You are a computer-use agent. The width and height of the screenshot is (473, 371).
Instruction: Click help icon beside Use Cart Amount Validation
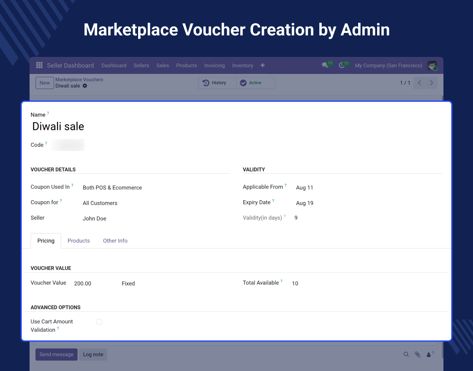58,328
